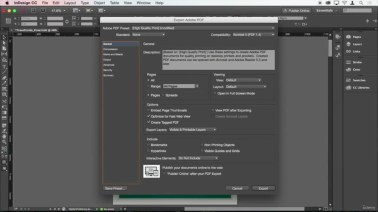Open the Apple menu
The height and width of the screenshot is (212, 378).
tap(7, 3)
